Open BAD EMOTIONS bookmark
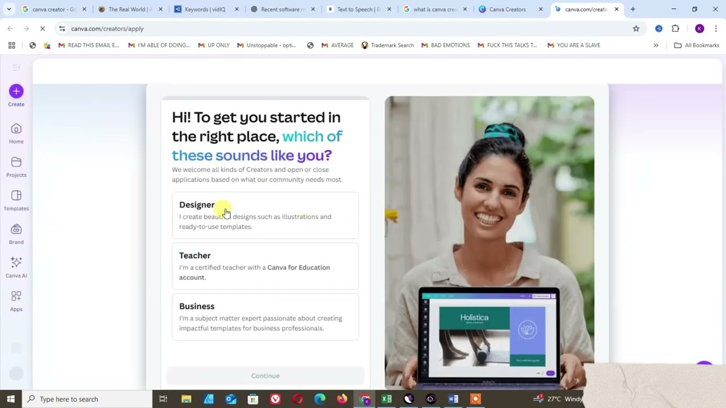The image size is (726, 408). point(445,45)
